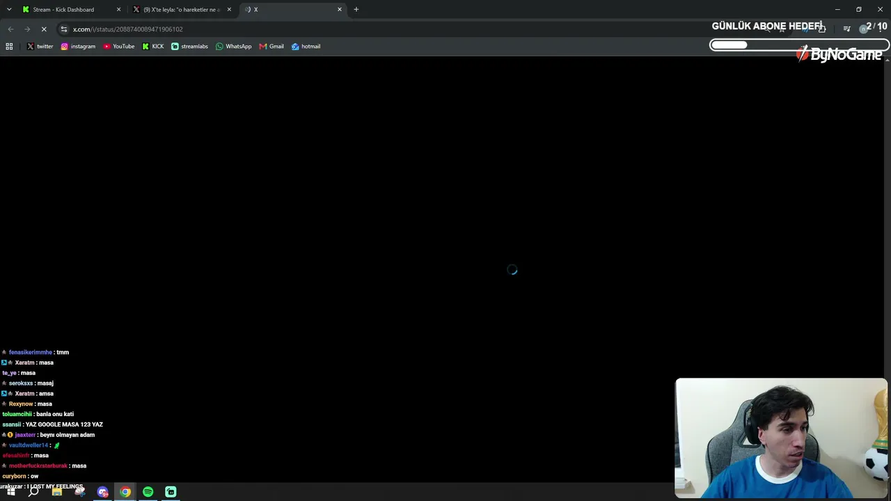Close the Stream - Kick Dashboard tab

click(118, 10)
